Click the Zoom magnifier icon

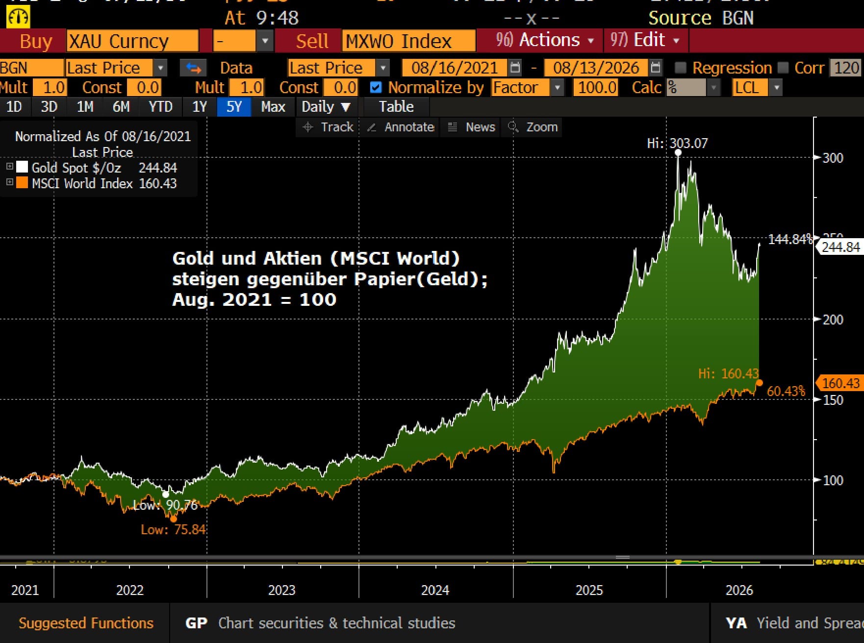513,127
